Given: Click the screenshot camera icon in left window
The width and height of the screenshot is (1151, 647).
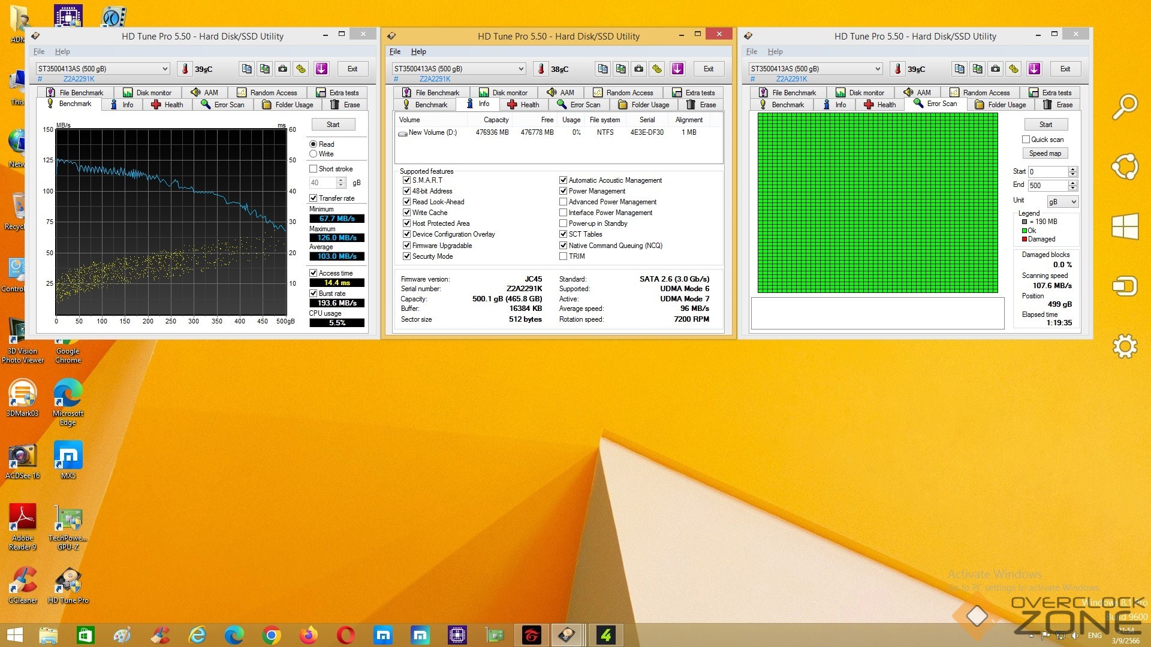Looking at the screenshot, I should tap(283, 69).
